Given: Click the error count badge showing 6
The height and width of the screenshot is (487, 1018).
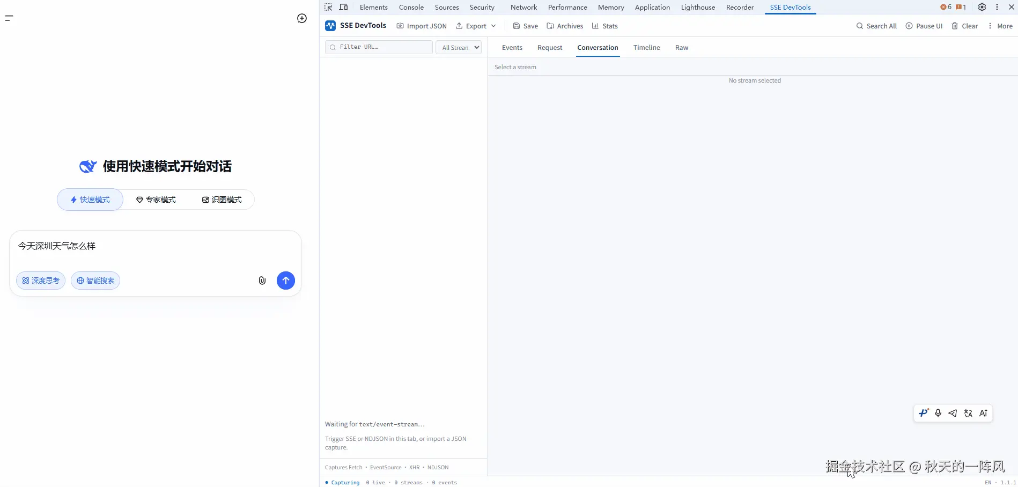Looking at the screenshot, I should 946,7.
